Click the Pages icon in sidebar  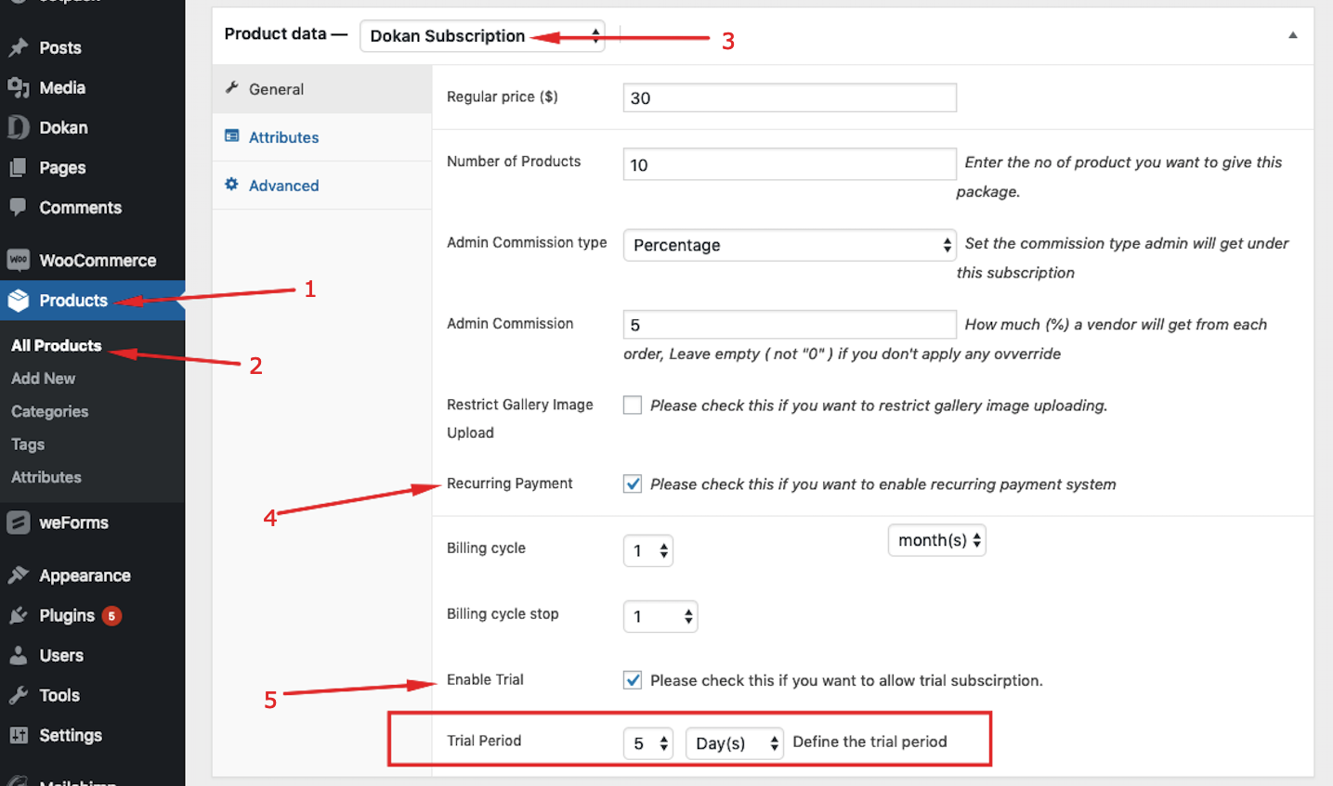[x=19, y=168]
